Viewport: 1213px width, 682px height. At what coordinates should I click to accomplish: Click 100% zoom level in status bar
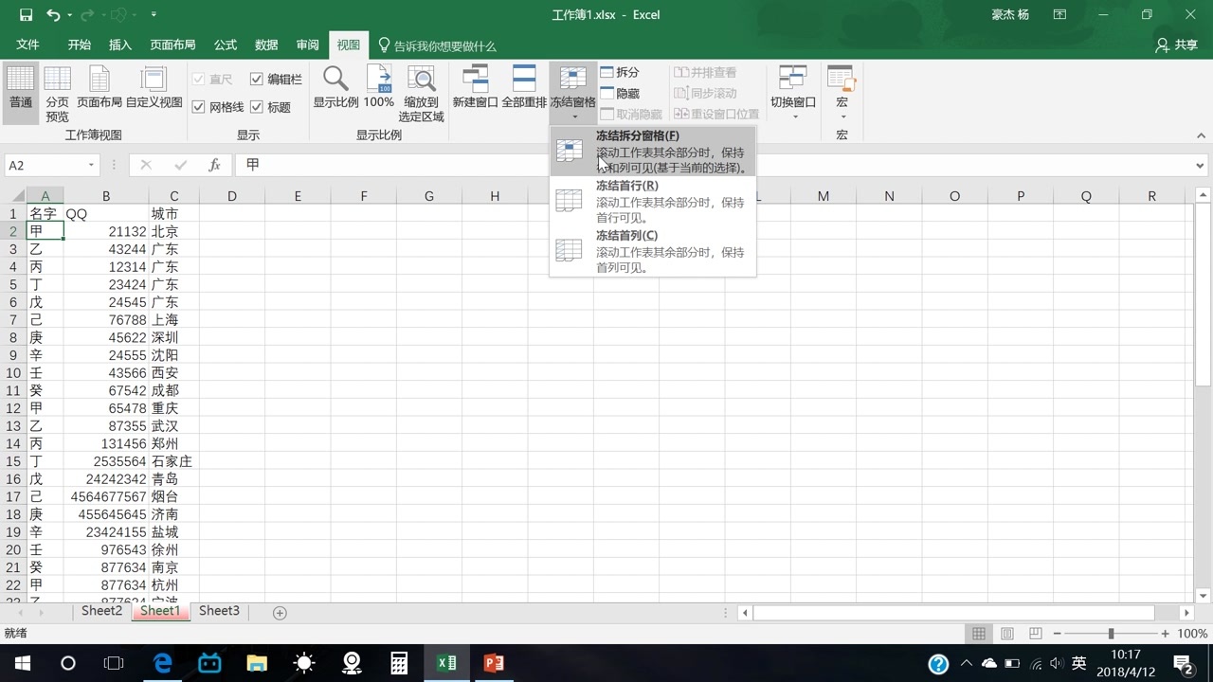click(1192, 634)
